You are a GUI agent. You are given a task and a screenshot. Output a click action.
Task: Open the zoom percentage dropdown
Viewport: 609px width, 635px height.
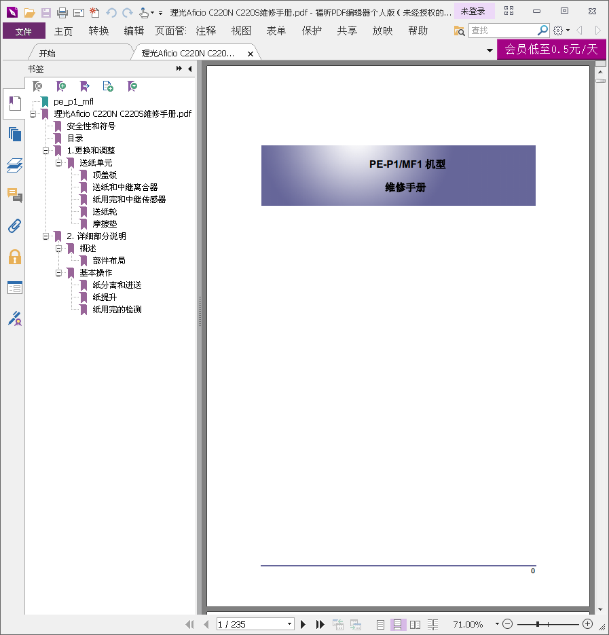pos(497,624)
